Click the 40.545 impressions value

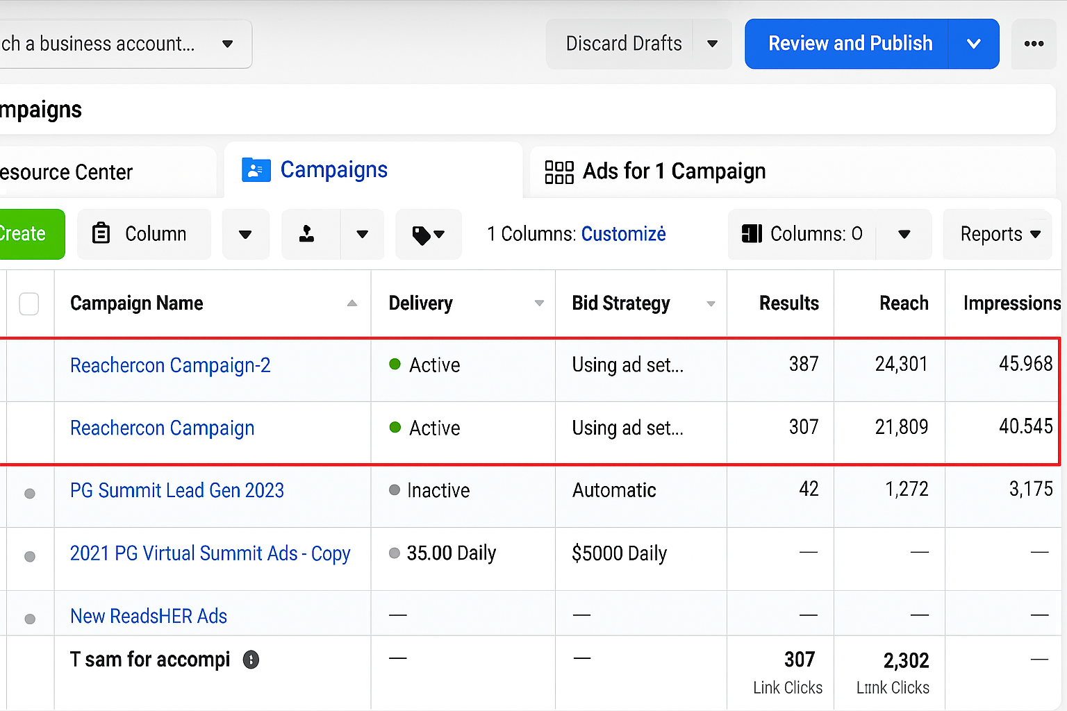point(1026,426)
